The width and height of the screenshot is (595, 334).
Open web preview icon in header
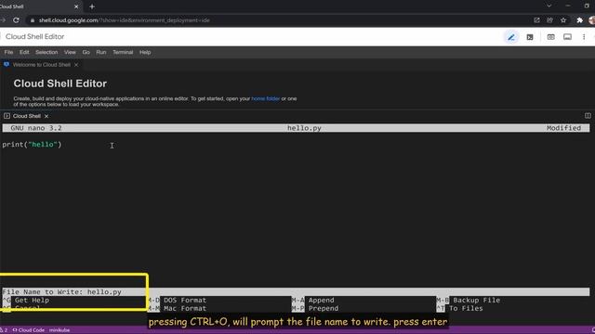click(550, 37)
